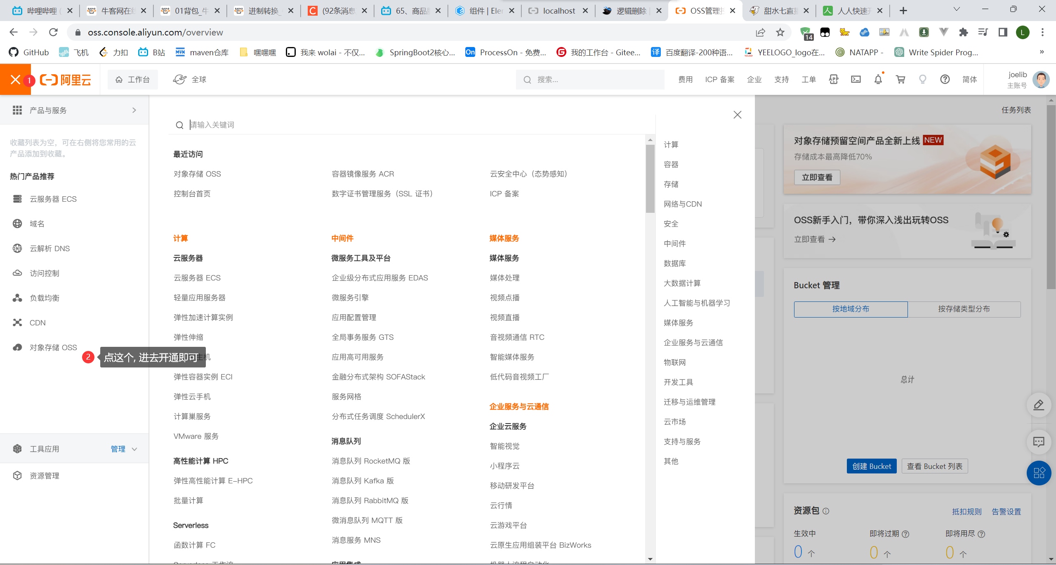
Task: Close the product panel with the X
Action: (x=738, y=115)
